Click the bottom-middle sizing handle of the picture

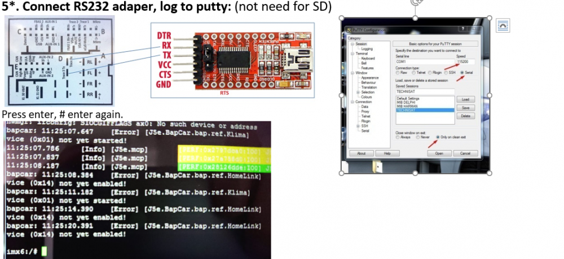point(416,173)
